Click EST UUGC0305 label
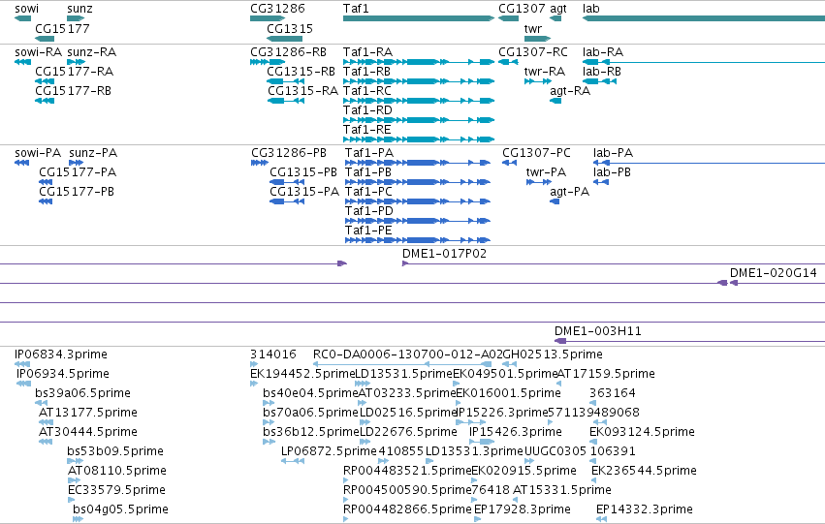 [555, 451]
